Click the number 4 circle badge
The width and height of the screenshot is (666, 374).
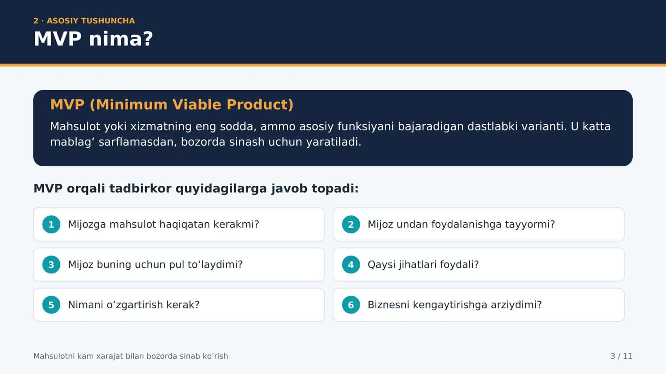tap(351, 265)
